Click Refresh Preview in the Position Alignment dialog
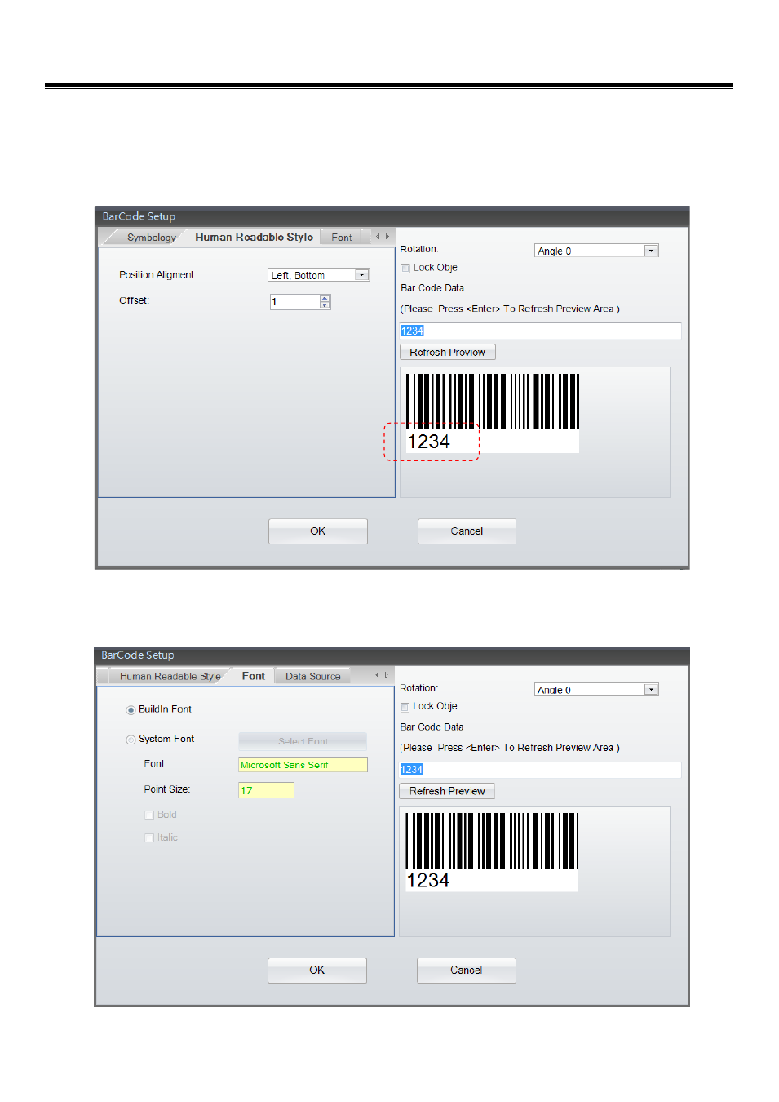 tap(448, 353)
